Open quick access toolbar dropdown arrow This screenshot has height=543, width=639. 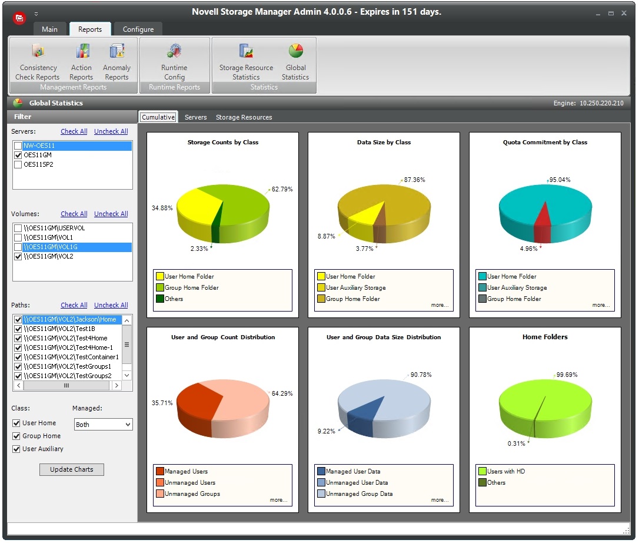click(x=36, y=14)
